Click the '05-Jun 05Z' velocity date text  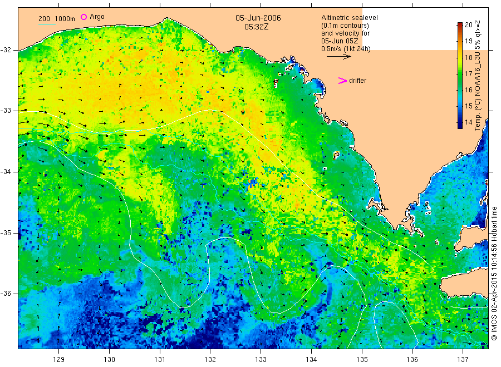pos(340,41)
